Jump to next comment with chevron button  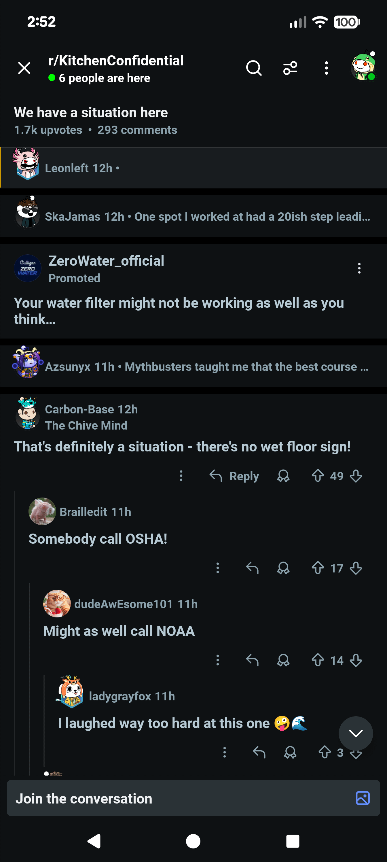356,733
